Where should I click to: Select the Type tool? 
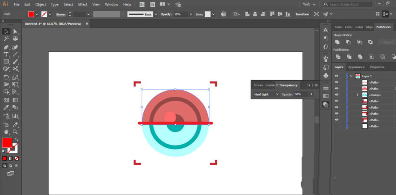(6, 54)
